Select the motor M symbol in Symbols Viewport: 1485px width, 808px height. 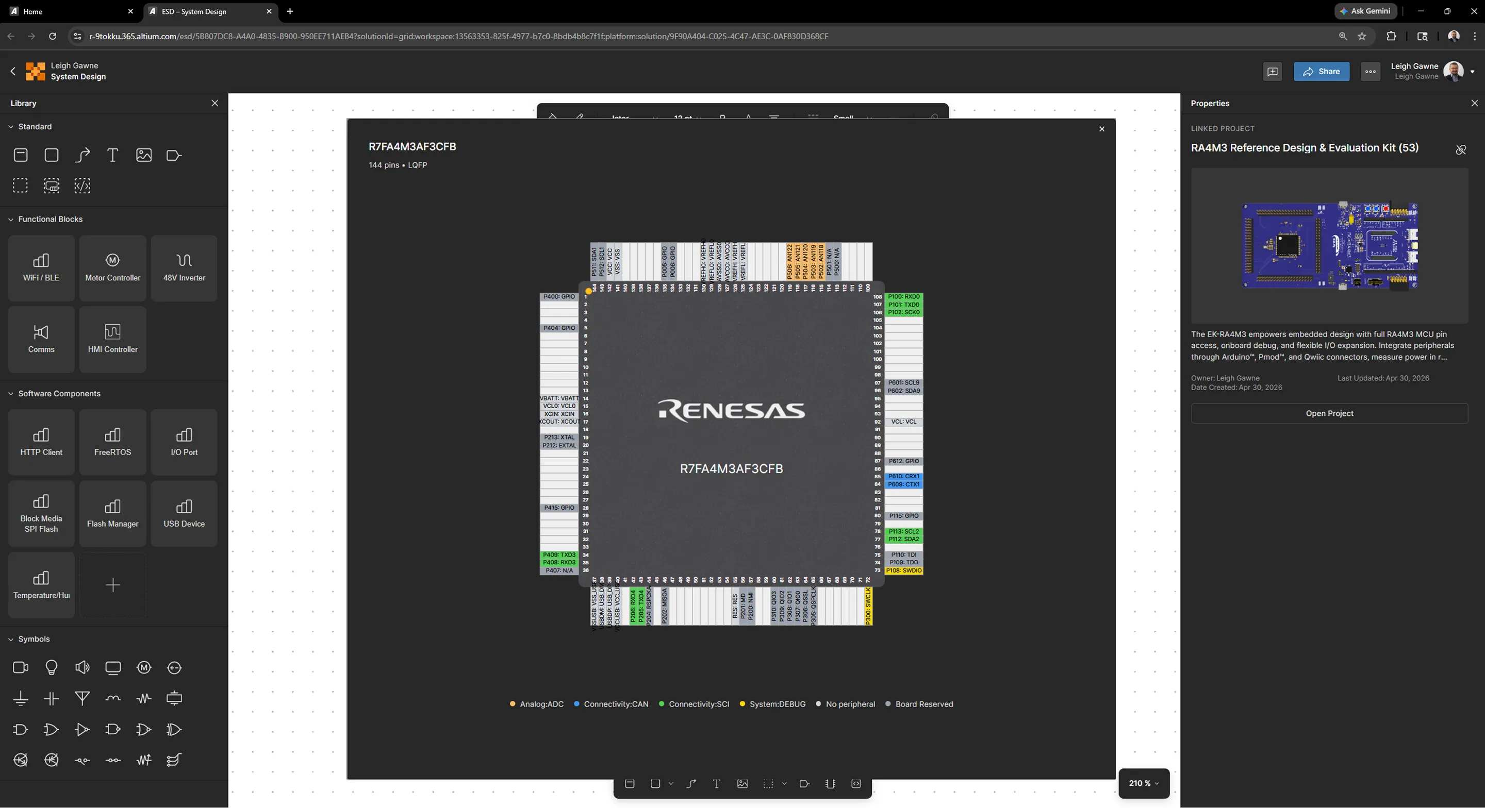click(x=143, y=667)
